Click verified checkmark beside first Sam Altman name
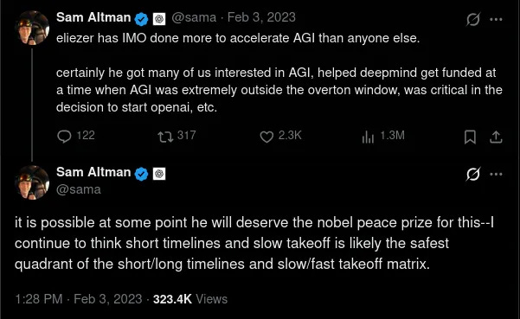The height and width of the screenshot is (319, 520). [141, 19]
